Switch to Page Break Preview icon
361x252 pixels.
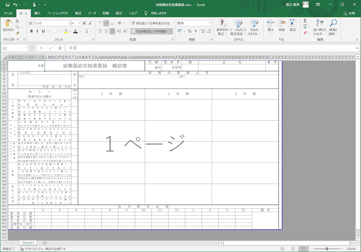click(303, 249)
